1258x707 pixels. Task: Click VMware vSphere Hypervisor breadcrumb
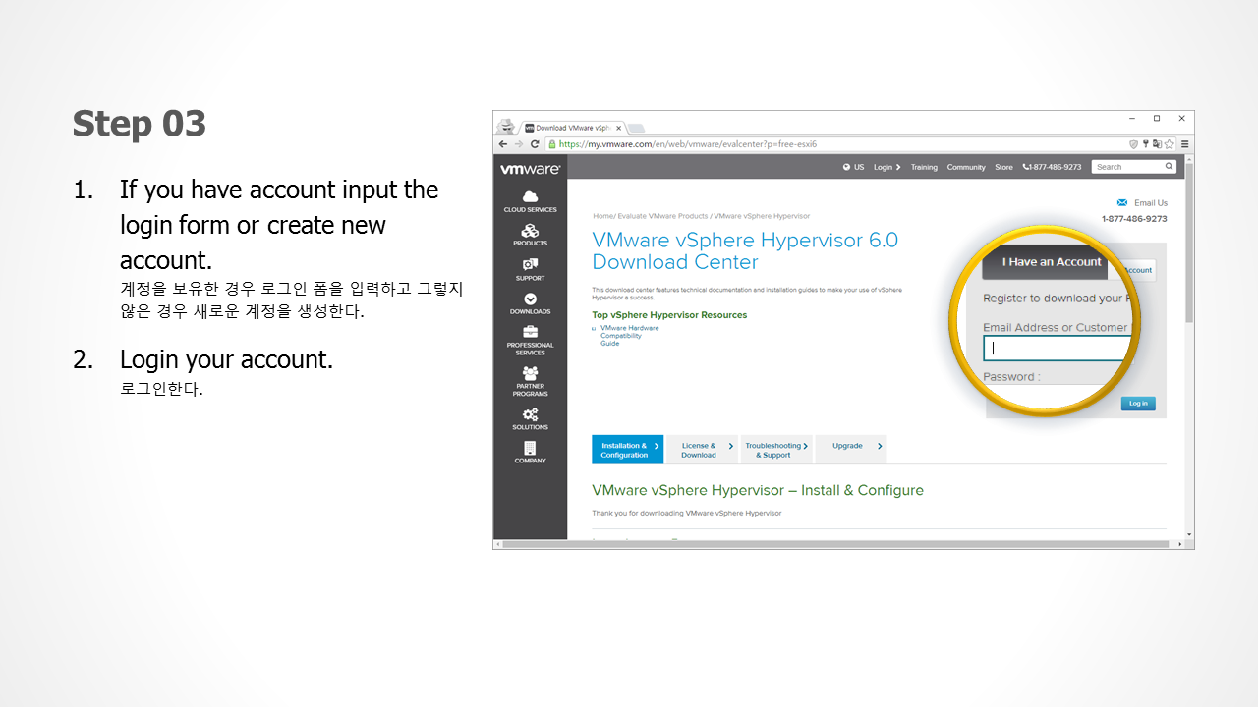(x=762, y=216)
